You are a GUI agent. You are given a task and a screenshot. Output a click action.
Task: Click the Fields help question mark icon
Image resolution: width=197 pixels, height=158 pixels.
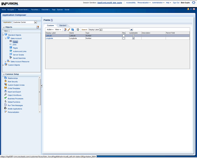point(52,20)
